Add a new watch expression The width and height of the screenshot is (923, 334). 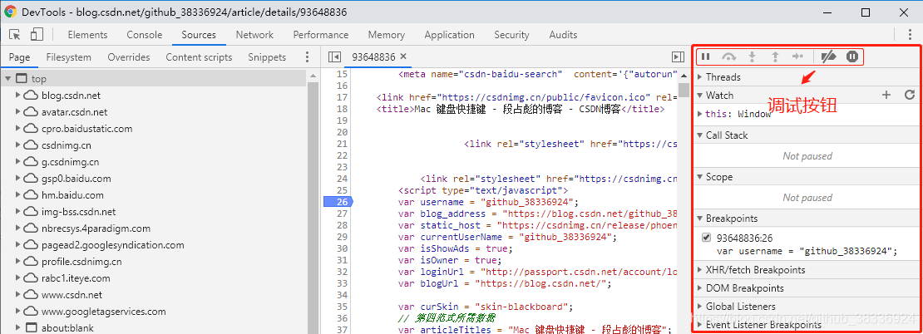tap(886, 95)
